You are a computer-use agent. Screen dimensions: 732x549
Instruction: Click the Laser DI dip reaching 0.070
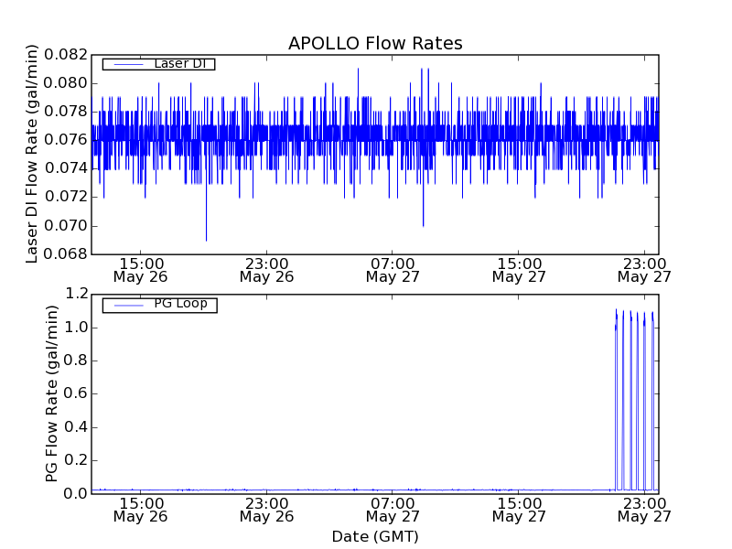(423, 223)
